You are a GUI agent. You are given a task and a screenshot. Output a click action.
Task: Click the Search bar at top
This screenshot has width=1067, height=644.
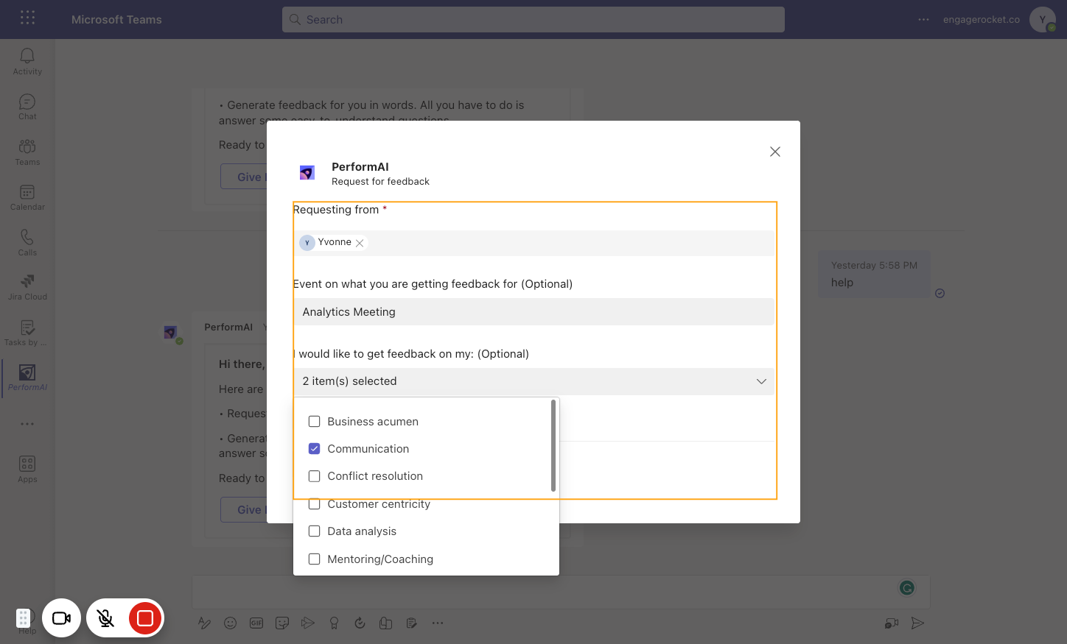533,20
